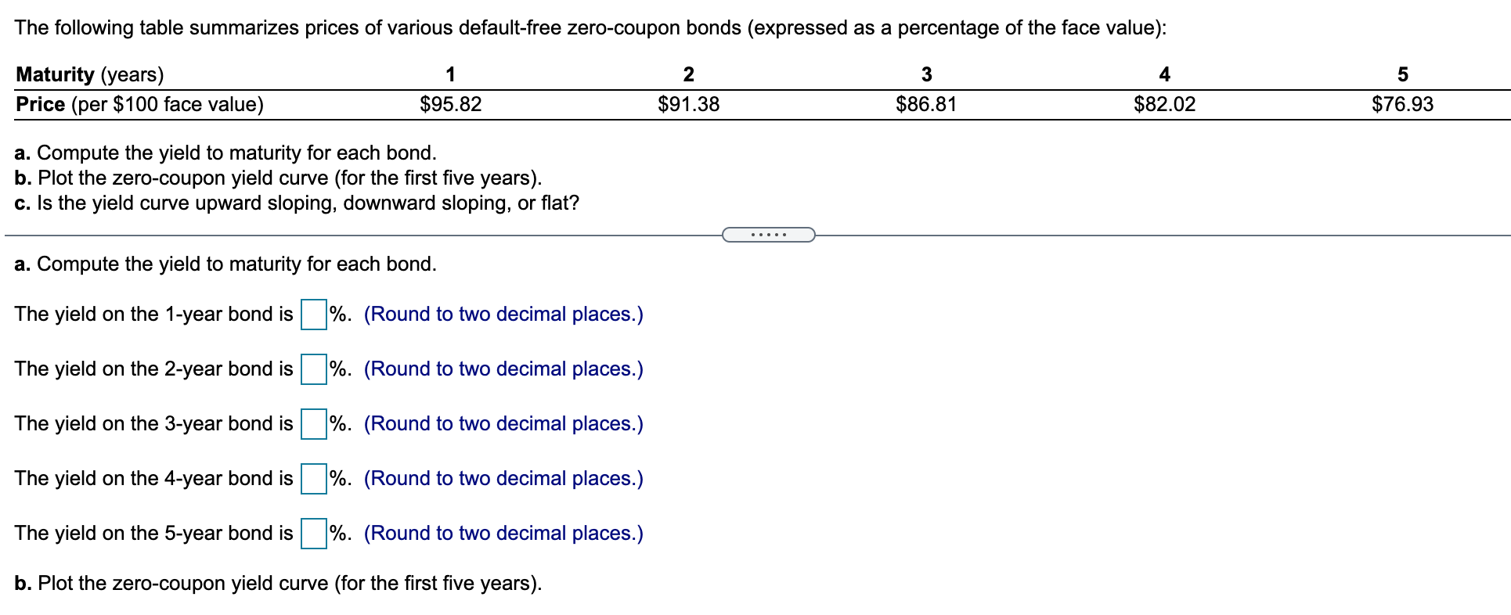Select the $76.93 price value
This screenshot has width=1511, height=615.
pos(1402,103)
